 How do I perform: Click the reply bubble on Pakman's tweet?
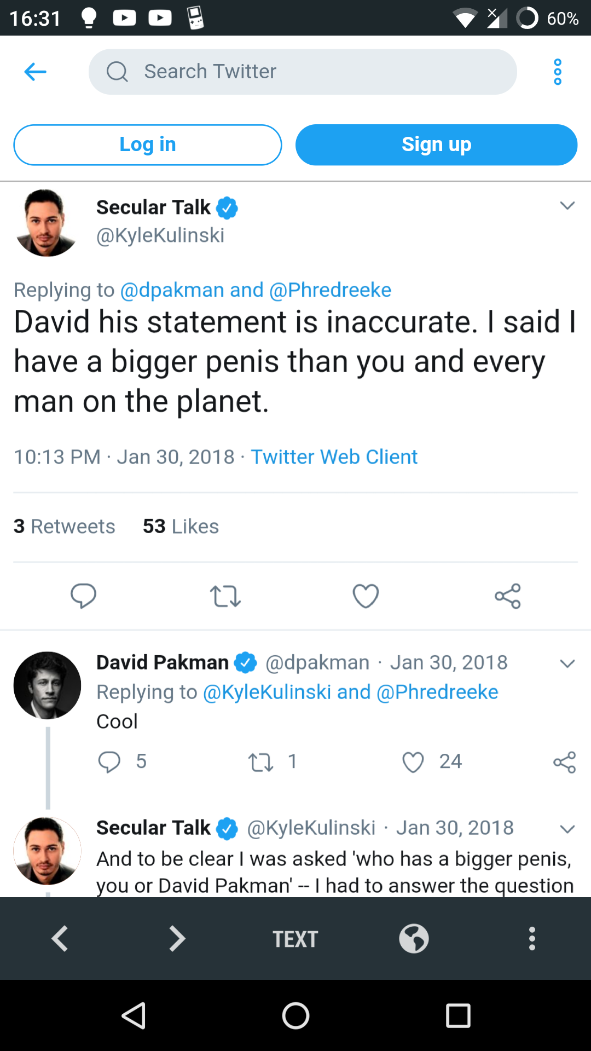pyautogui.click(x=111, y=762)
